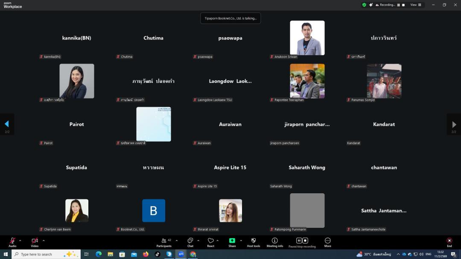Open the Chat panel
The width and height of the screenshot is (461, 259).
pyautogui.click(x=190, y=242)
